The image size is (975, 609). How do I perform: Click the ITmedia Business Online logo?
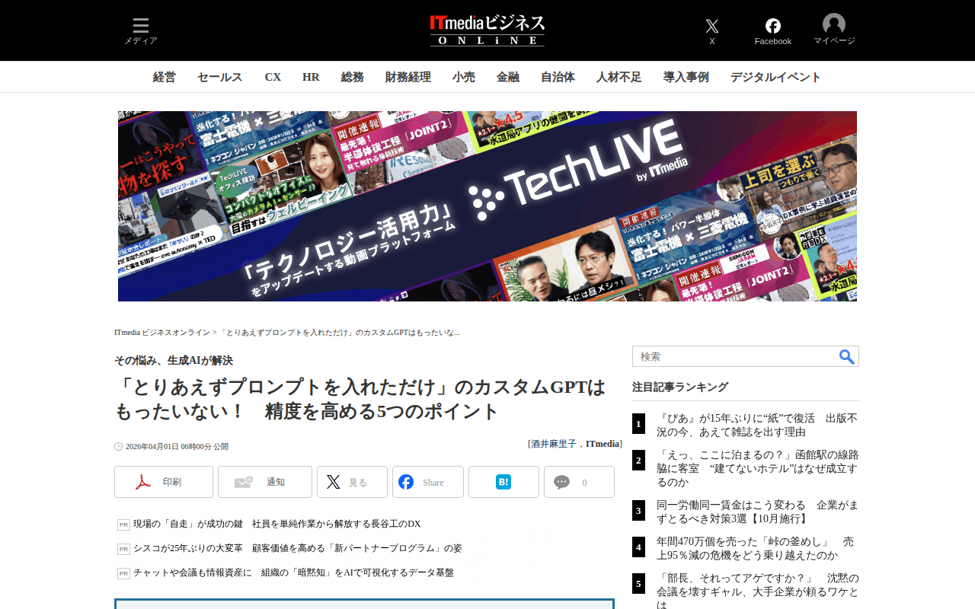[487, 30]
